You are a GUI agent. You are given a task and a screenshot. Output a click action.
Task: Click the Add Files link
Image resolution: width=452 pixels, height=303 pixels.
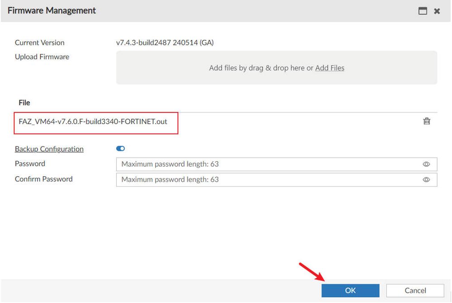(329, 68)
